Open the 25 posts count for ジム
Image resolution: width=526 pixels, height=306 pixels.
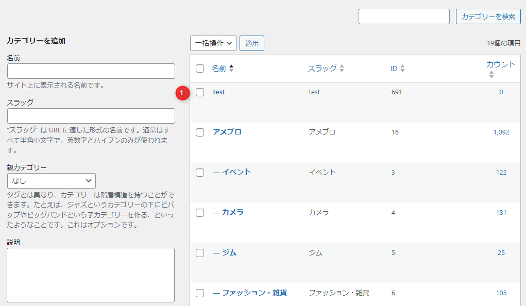click(501, 253)
